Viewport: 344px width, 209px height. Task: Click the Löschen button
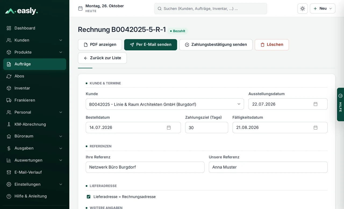(272, 45)
